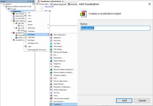Choose Application... in Add Object submenu
The height and width of the screenshot is (106, 153).
point(64,38)
